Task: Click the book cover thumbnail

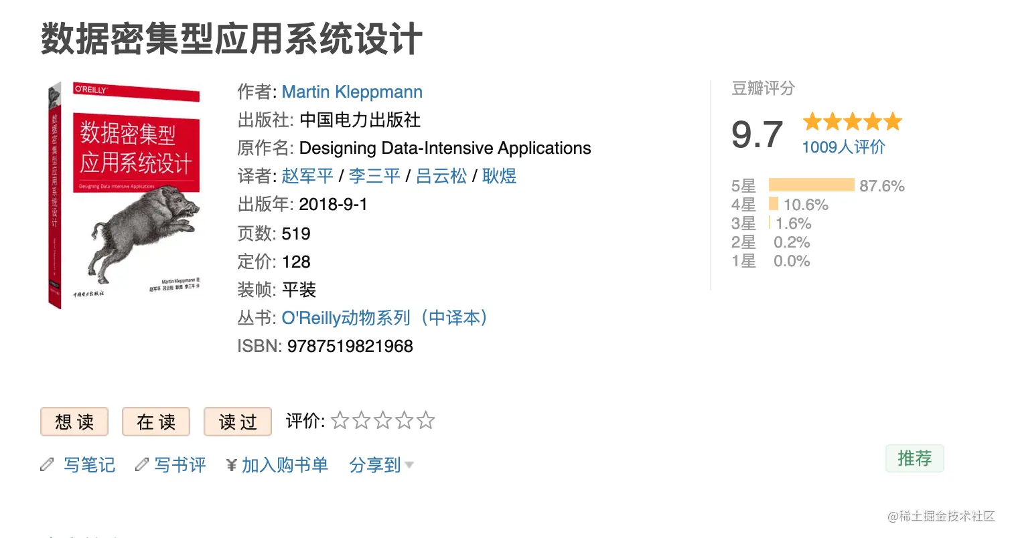Action: click(125, 195)
